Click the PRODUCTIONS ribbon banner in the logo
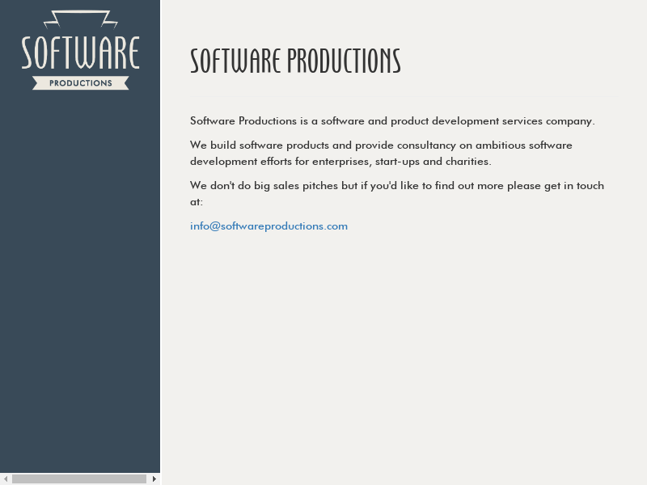This screenshot has height=485, width=647. (80, 83)
